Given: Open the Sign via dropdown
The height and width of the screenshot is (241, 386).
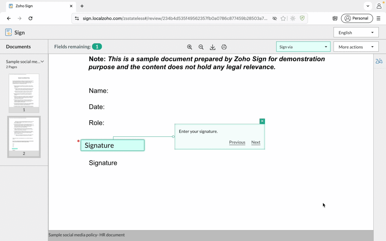Looking at the screenshot, I should click(303, 47).
